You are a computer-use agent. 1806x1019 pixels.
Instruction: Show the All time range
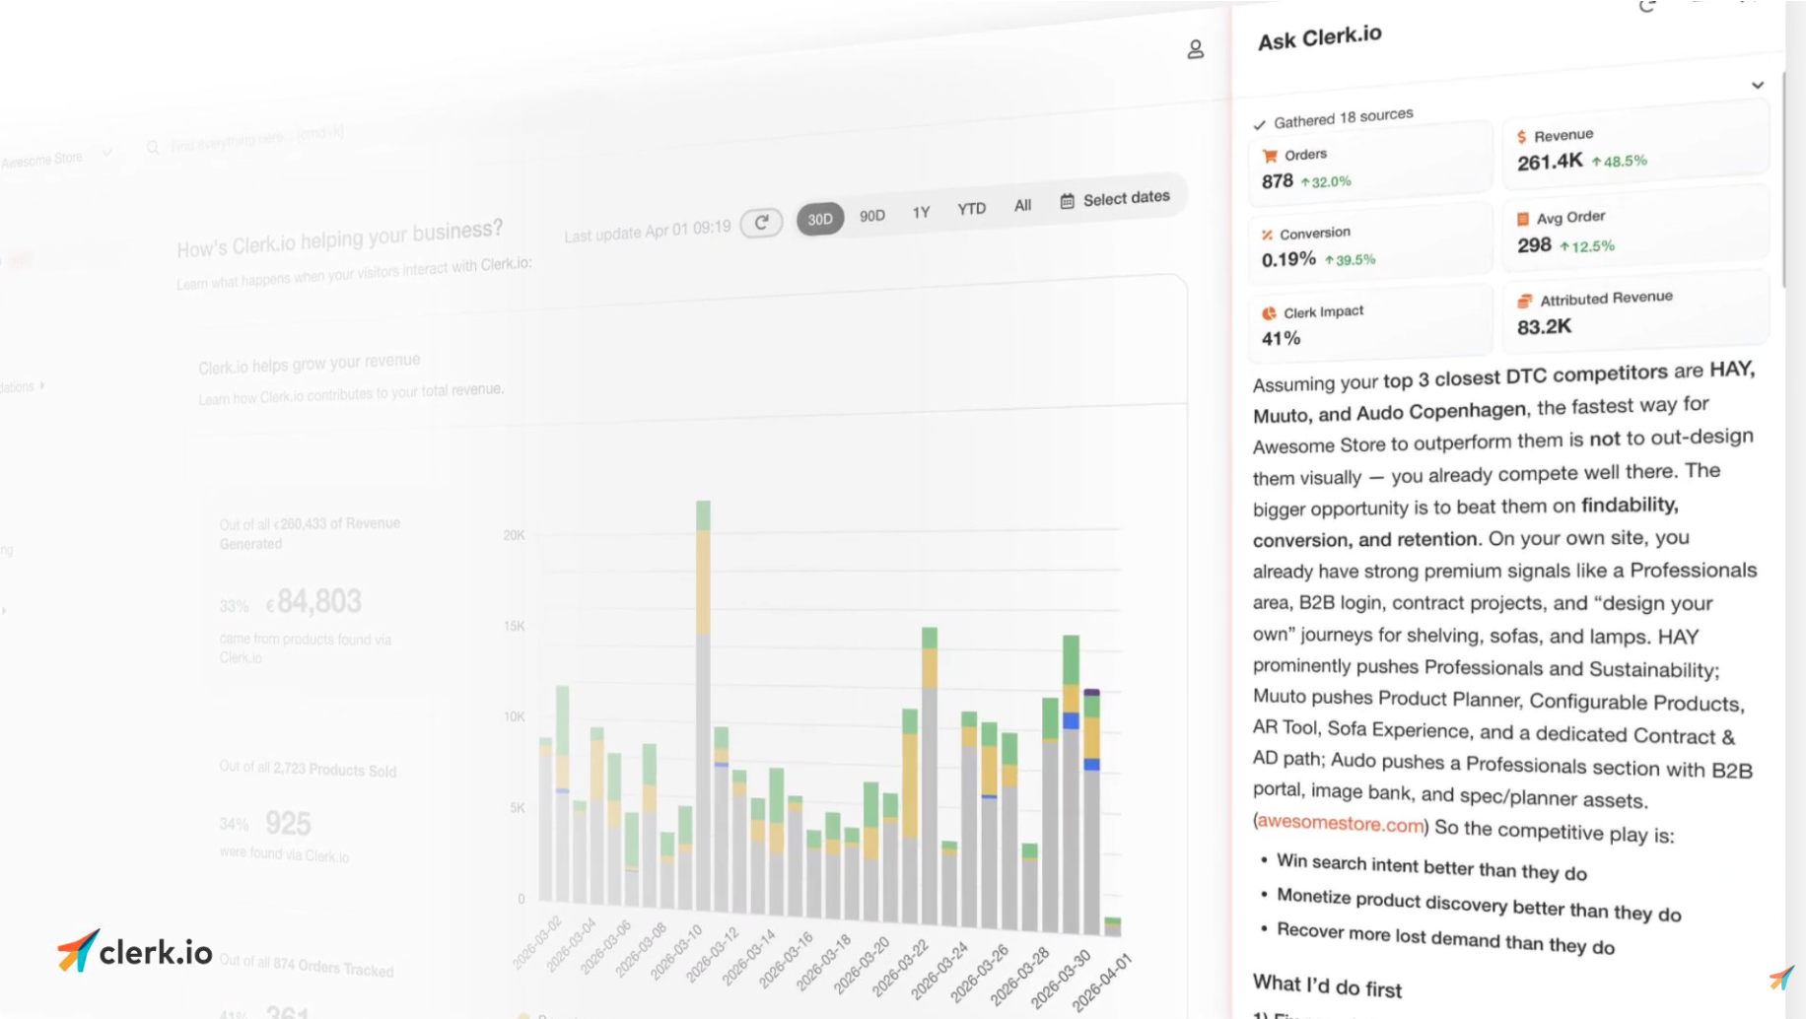coord(1022,205)
